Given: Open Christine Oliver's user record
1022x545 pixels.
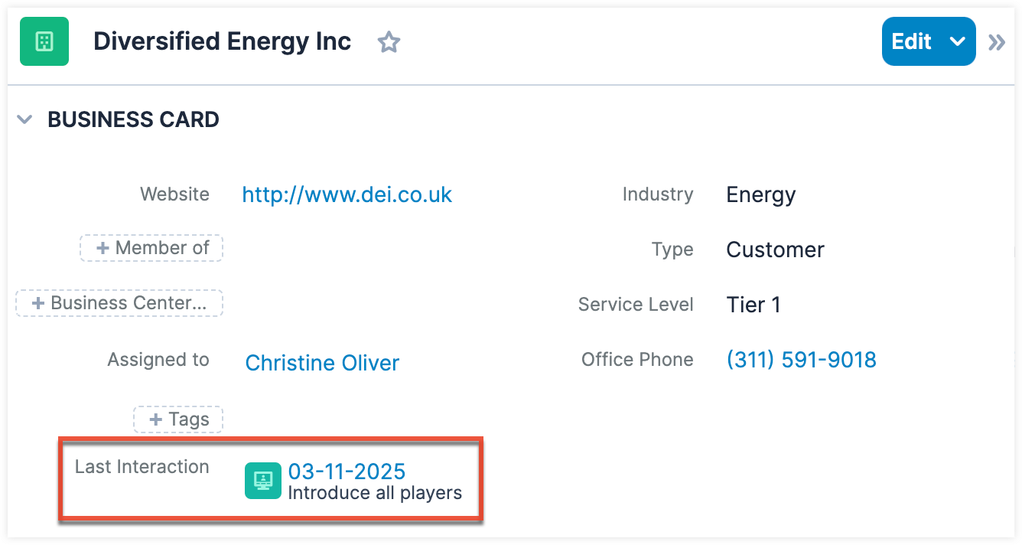Looking at the screenshot, I should tap(322, 363).
